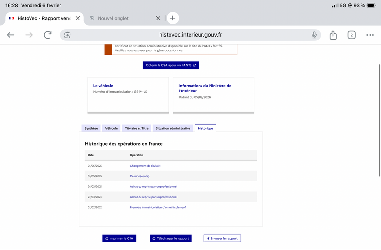Image resolution: width=381 pixels, height=250 pixels.
Task: Close the Nouvel onglet tab
Action: point(158,18)
